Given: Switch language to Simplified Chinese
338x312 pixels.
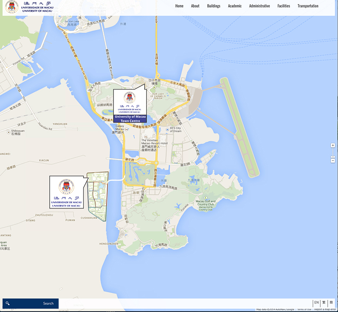Looking at the screenshot, I should coord(331,303).
